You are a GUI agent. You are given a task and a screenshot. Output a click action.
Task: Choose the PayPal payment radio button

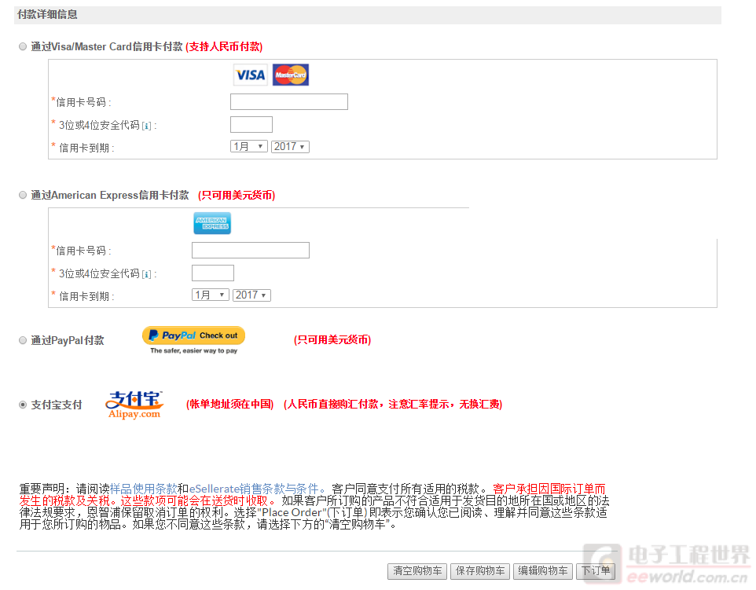pyautogui.click(x=23, y=340)
